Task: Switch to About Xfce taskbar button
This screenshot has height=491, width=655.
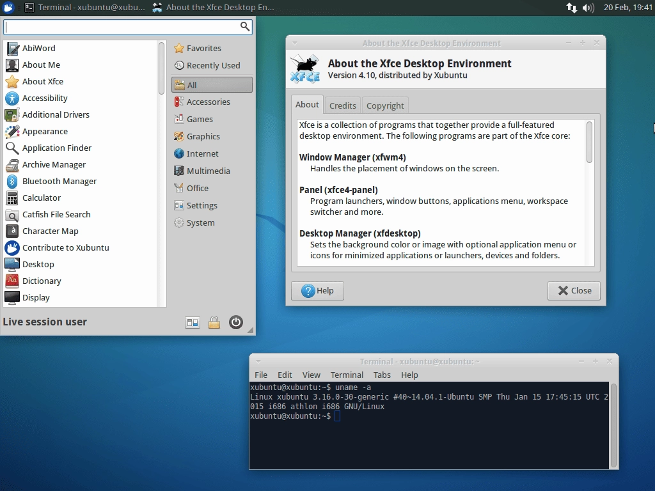Action: 213,8
